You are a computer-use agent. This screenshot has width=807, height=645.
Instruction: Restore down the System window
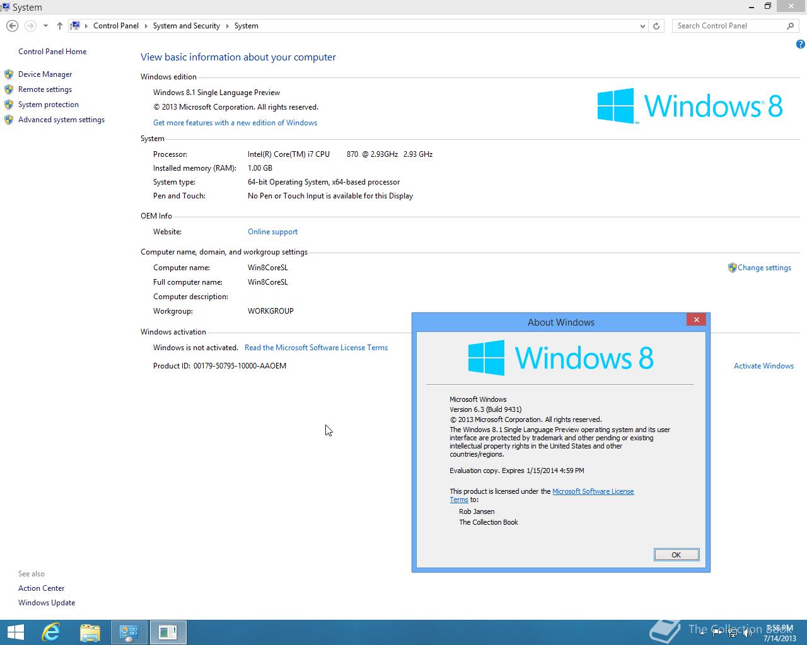point(768,6)
